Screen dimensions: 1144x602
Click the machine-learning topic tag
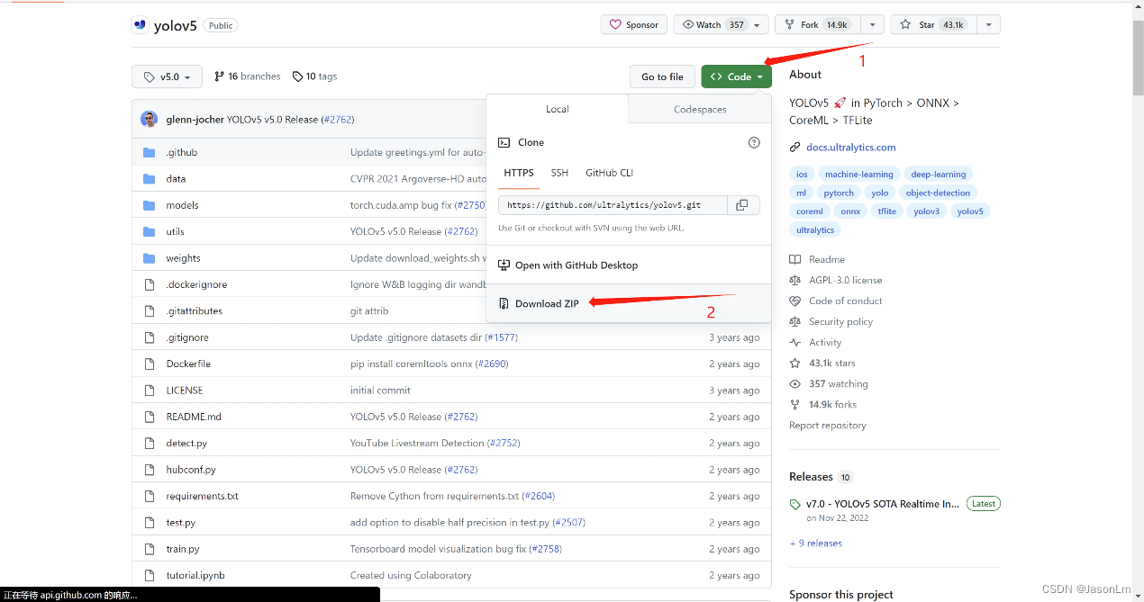(x=859, y=175)
